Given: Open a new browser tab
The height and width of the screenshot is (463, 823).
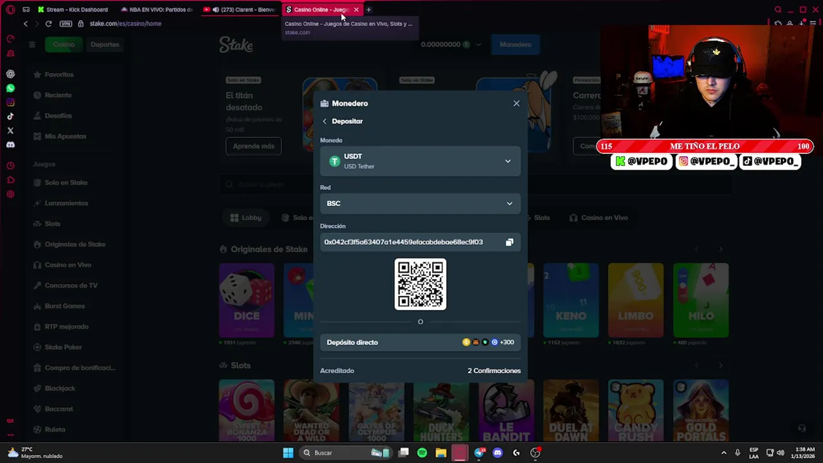Looking at the screenshot, I should click(368, 10).
